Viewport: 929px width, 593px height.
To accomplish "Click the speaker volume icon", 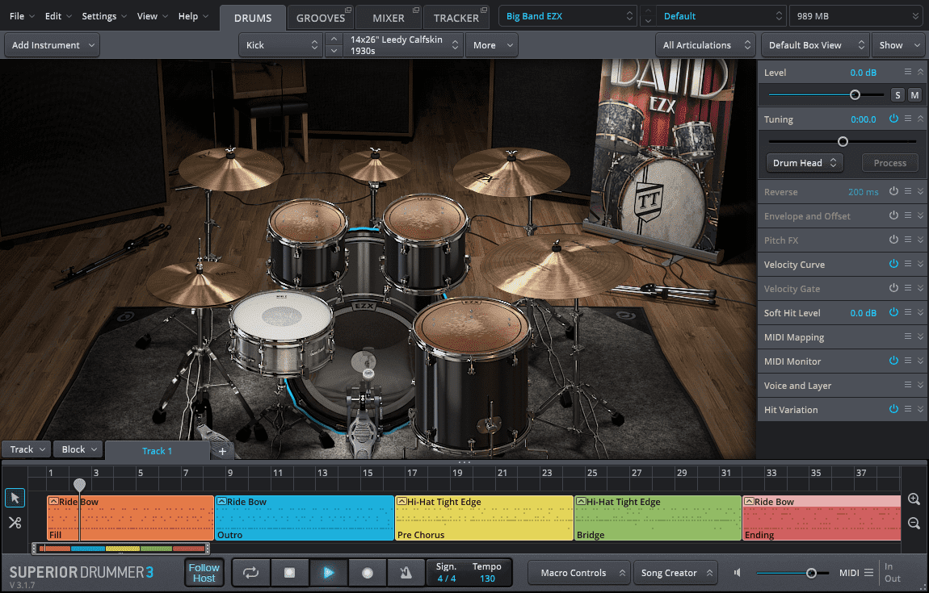I will point(738,572).
